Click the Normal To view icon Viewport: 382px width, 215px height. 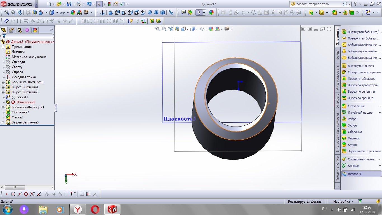tap(102, 12)
